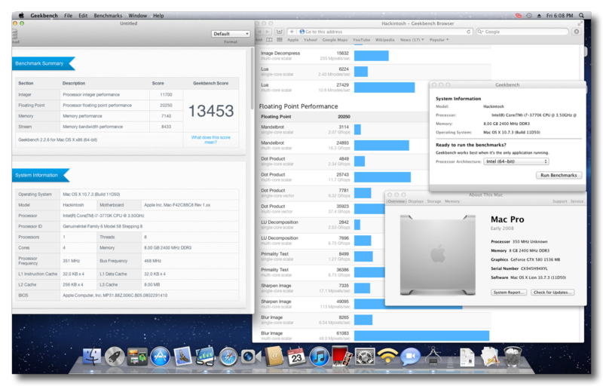The height and width of the screenshot is (386, 603).
Task: Launch FaceTime camera icon in dock
Action: pyautogui.click(x=251, y=357)
